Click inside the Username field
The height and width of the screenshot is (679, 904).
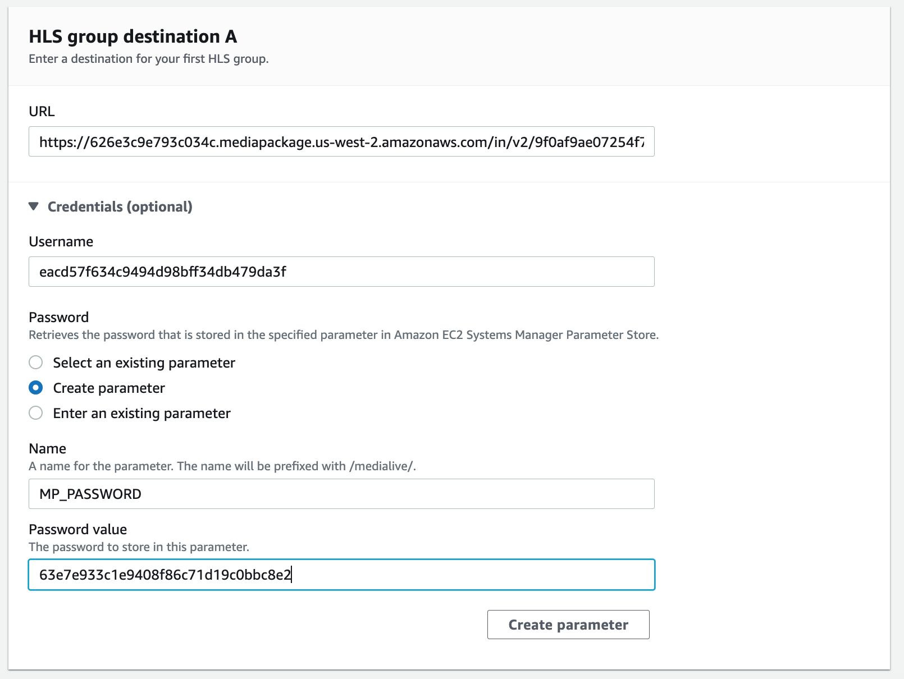pyautogui.click(x=341, y=272)
